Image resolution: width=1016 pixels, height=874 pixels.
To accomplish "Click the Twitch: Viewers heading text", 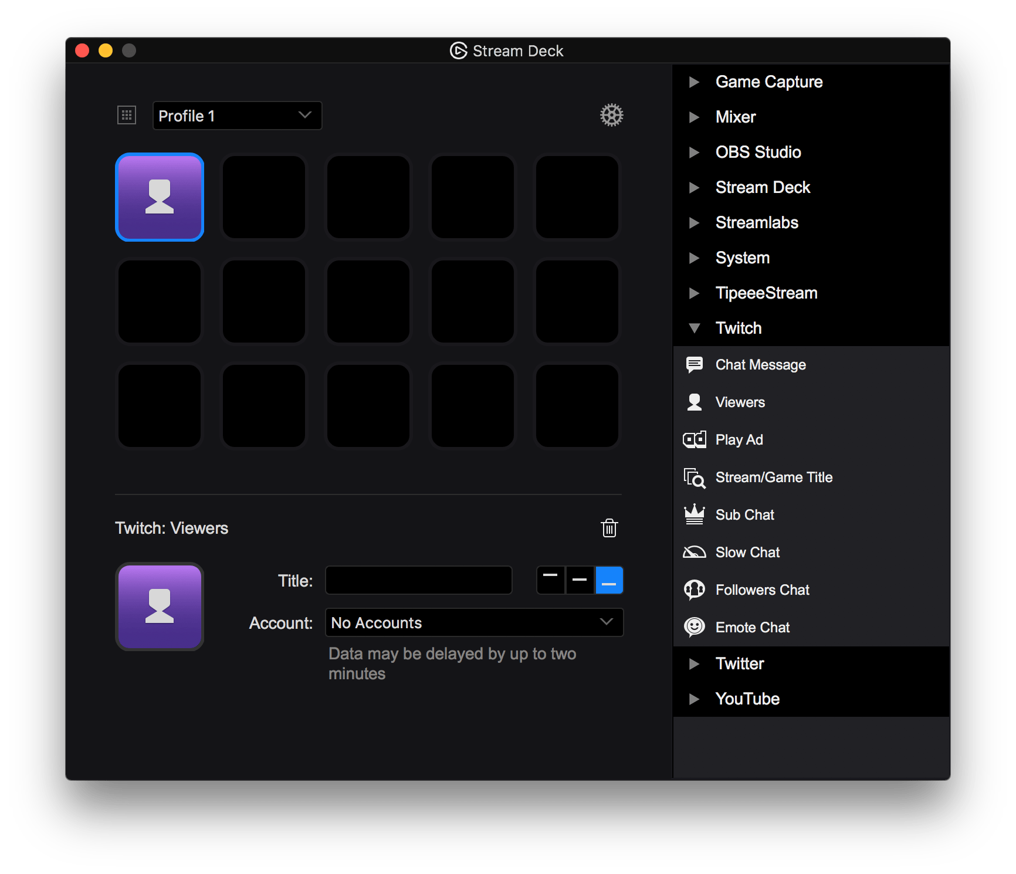I will [x=171, y=529].
